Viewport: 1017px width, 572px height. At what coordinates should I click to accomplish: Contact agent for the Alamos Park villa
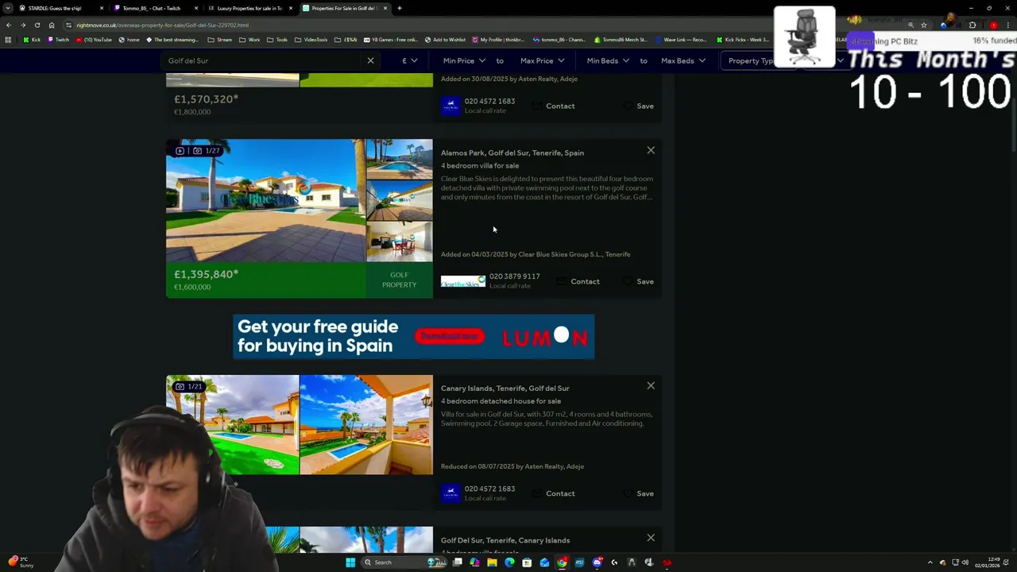(578, 281)
